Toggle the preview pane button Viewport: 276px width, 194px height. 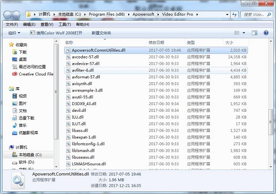(254, 33)
